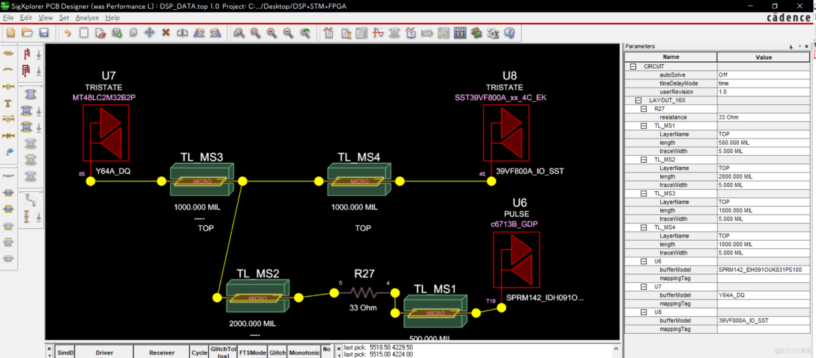This screenshot has height=358, width=816.
Task: Click the Receiver column header
Action: pyautogui.click(x=162, y=352)
